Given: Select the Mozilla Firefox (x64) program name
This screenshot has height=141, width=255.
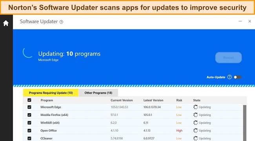Looking at the screenshot, I should 54,115.
